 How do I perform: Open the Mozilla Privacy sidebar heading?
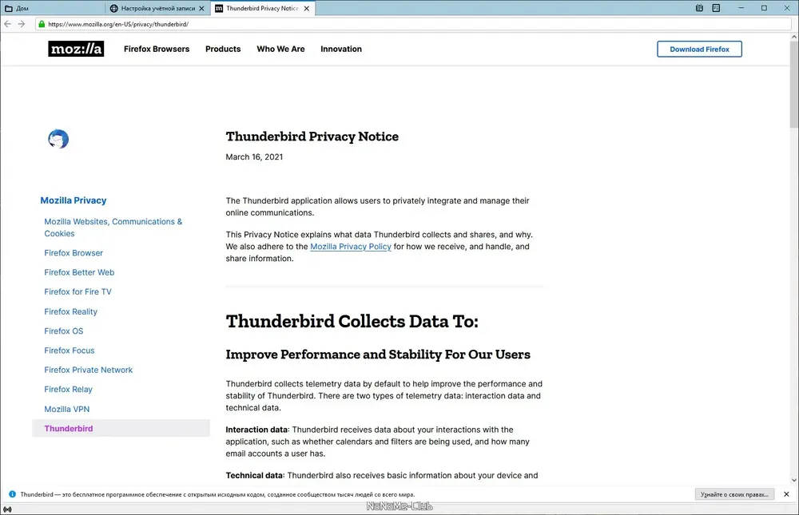[x=74, y=200]
